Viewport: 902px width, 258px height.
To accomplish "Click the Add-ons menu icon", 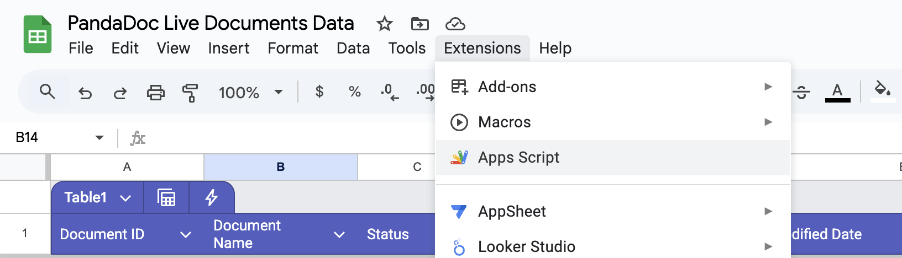I will tap(459, 87).
